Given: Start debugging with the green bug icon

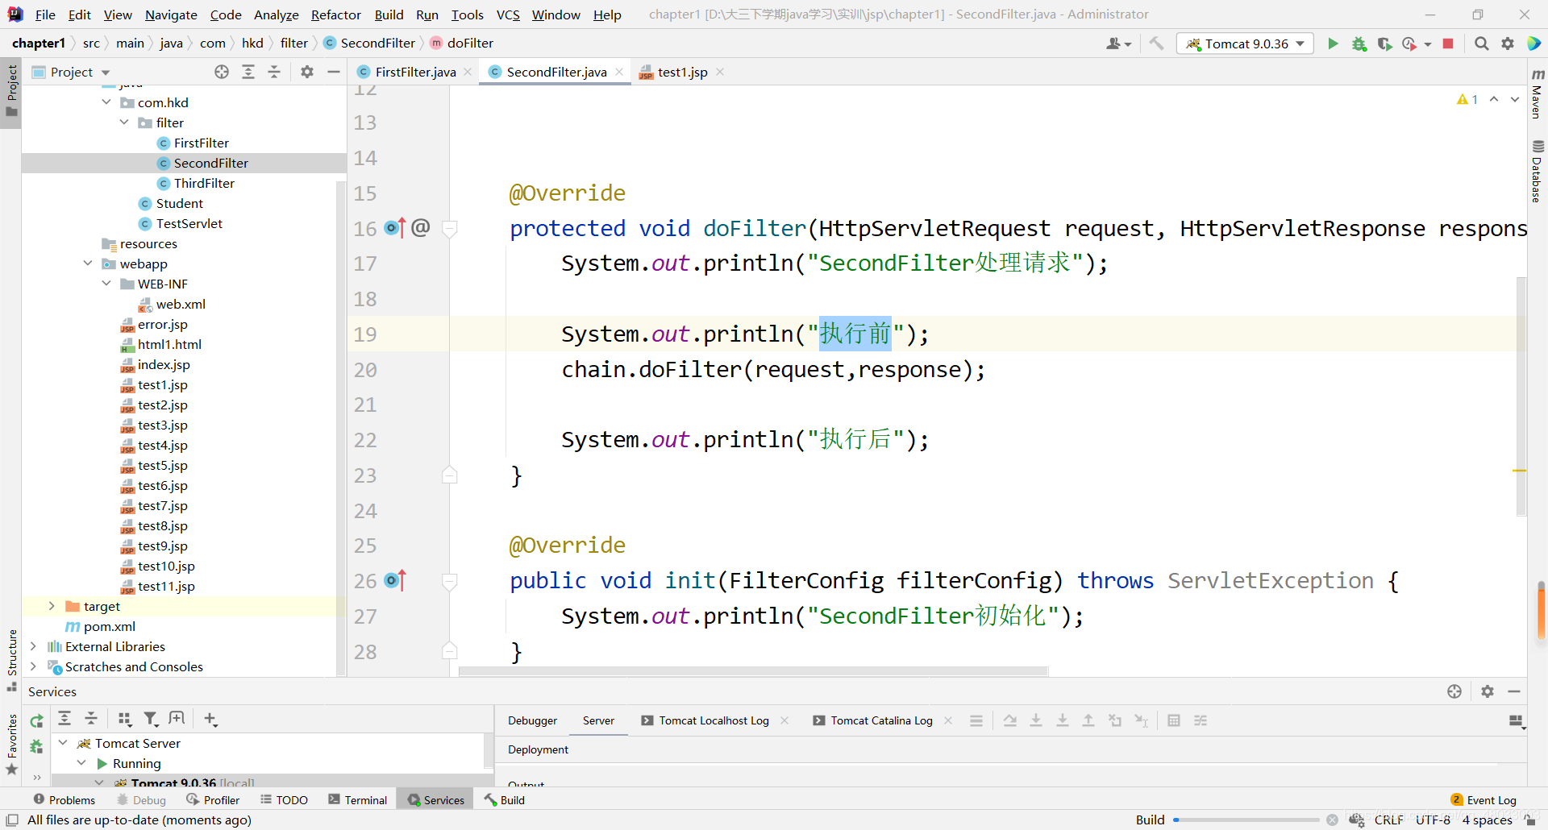Looking at the screenshot, I should pos(1359,44).
